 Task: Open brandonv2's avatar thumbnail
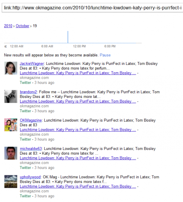[x=11, y=96]
